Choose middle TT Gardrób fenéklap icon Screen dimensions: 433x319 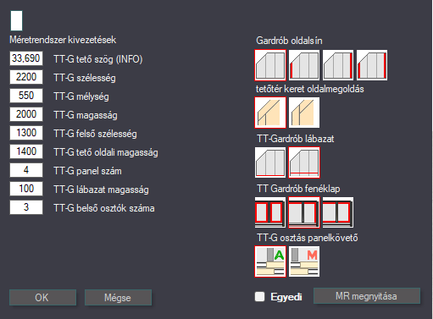304,212
